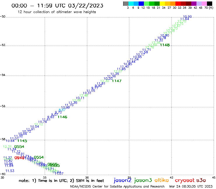Click the green value '12.12'

click(39, 124)
